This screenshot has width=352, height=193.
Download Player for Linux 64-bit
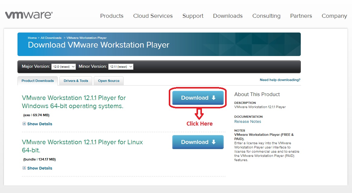[198, 142]
